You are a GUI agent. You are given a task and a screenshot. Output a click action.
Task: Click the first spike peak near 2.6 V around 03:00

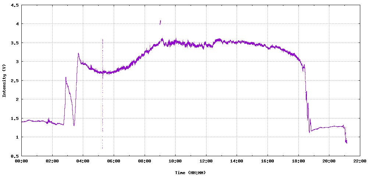66,78
